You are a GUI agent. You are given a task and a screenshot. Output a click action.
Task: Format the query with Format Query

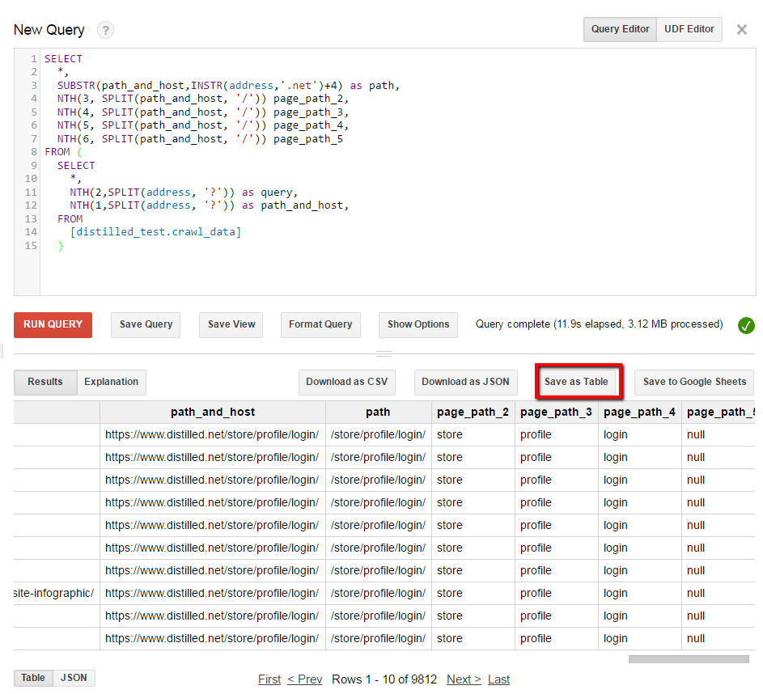pyautogui.click(x=320, y=324)
